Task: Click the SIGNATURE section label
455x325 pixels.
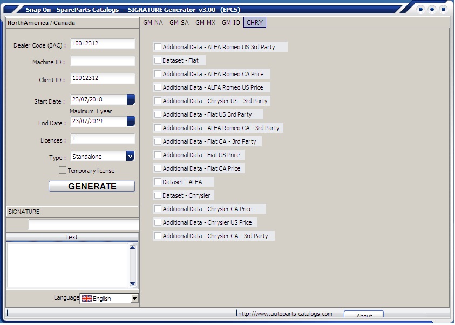Action: coord(24,212)
